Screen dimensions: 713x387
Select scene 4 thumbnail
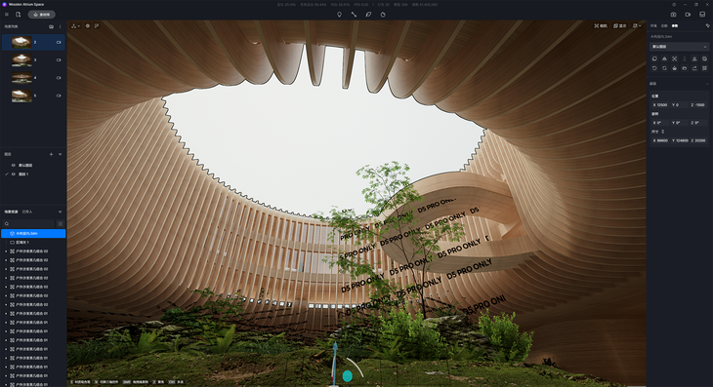(21, 78)
